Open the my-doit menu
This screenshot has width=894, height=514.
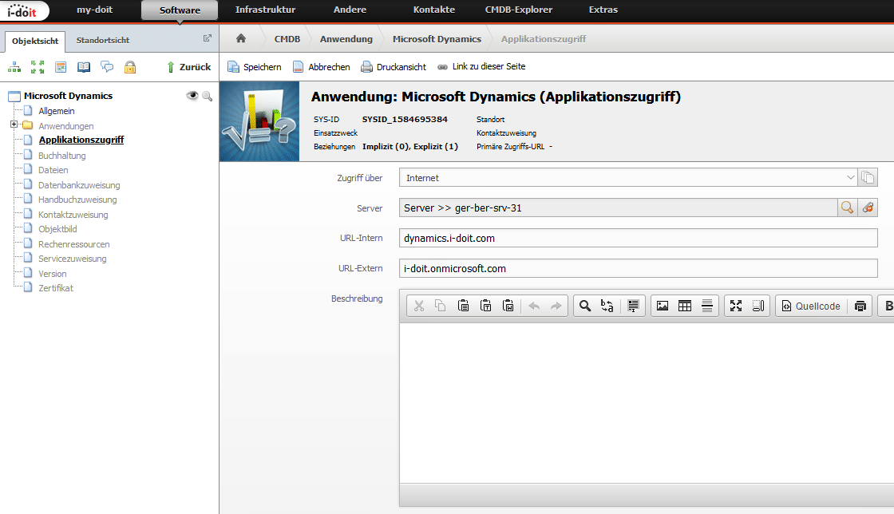[x=95, y=10]
